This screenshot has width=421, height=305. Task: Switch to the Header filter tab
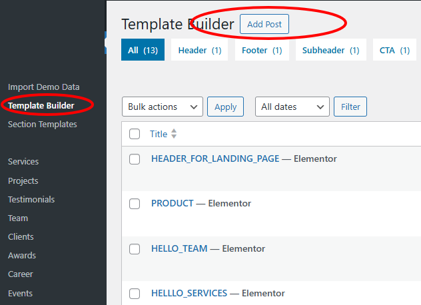(199, 50)
